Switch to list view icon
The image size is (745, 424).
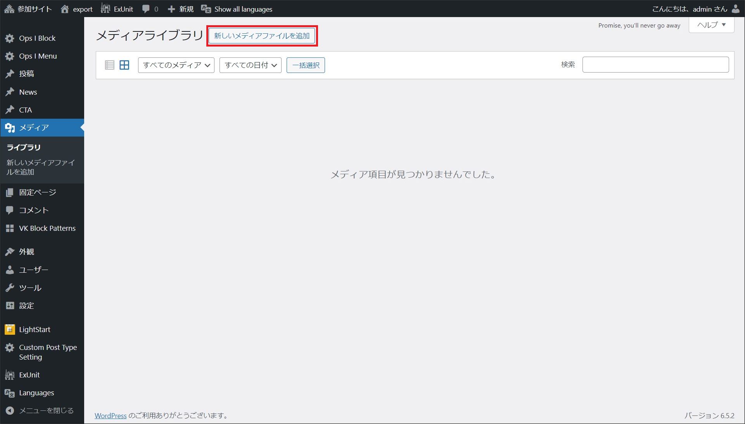coord(109,65)
